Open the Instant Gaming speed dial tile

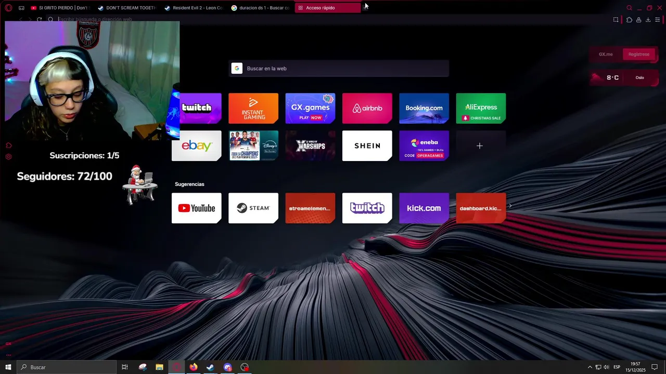click(253, 108)
